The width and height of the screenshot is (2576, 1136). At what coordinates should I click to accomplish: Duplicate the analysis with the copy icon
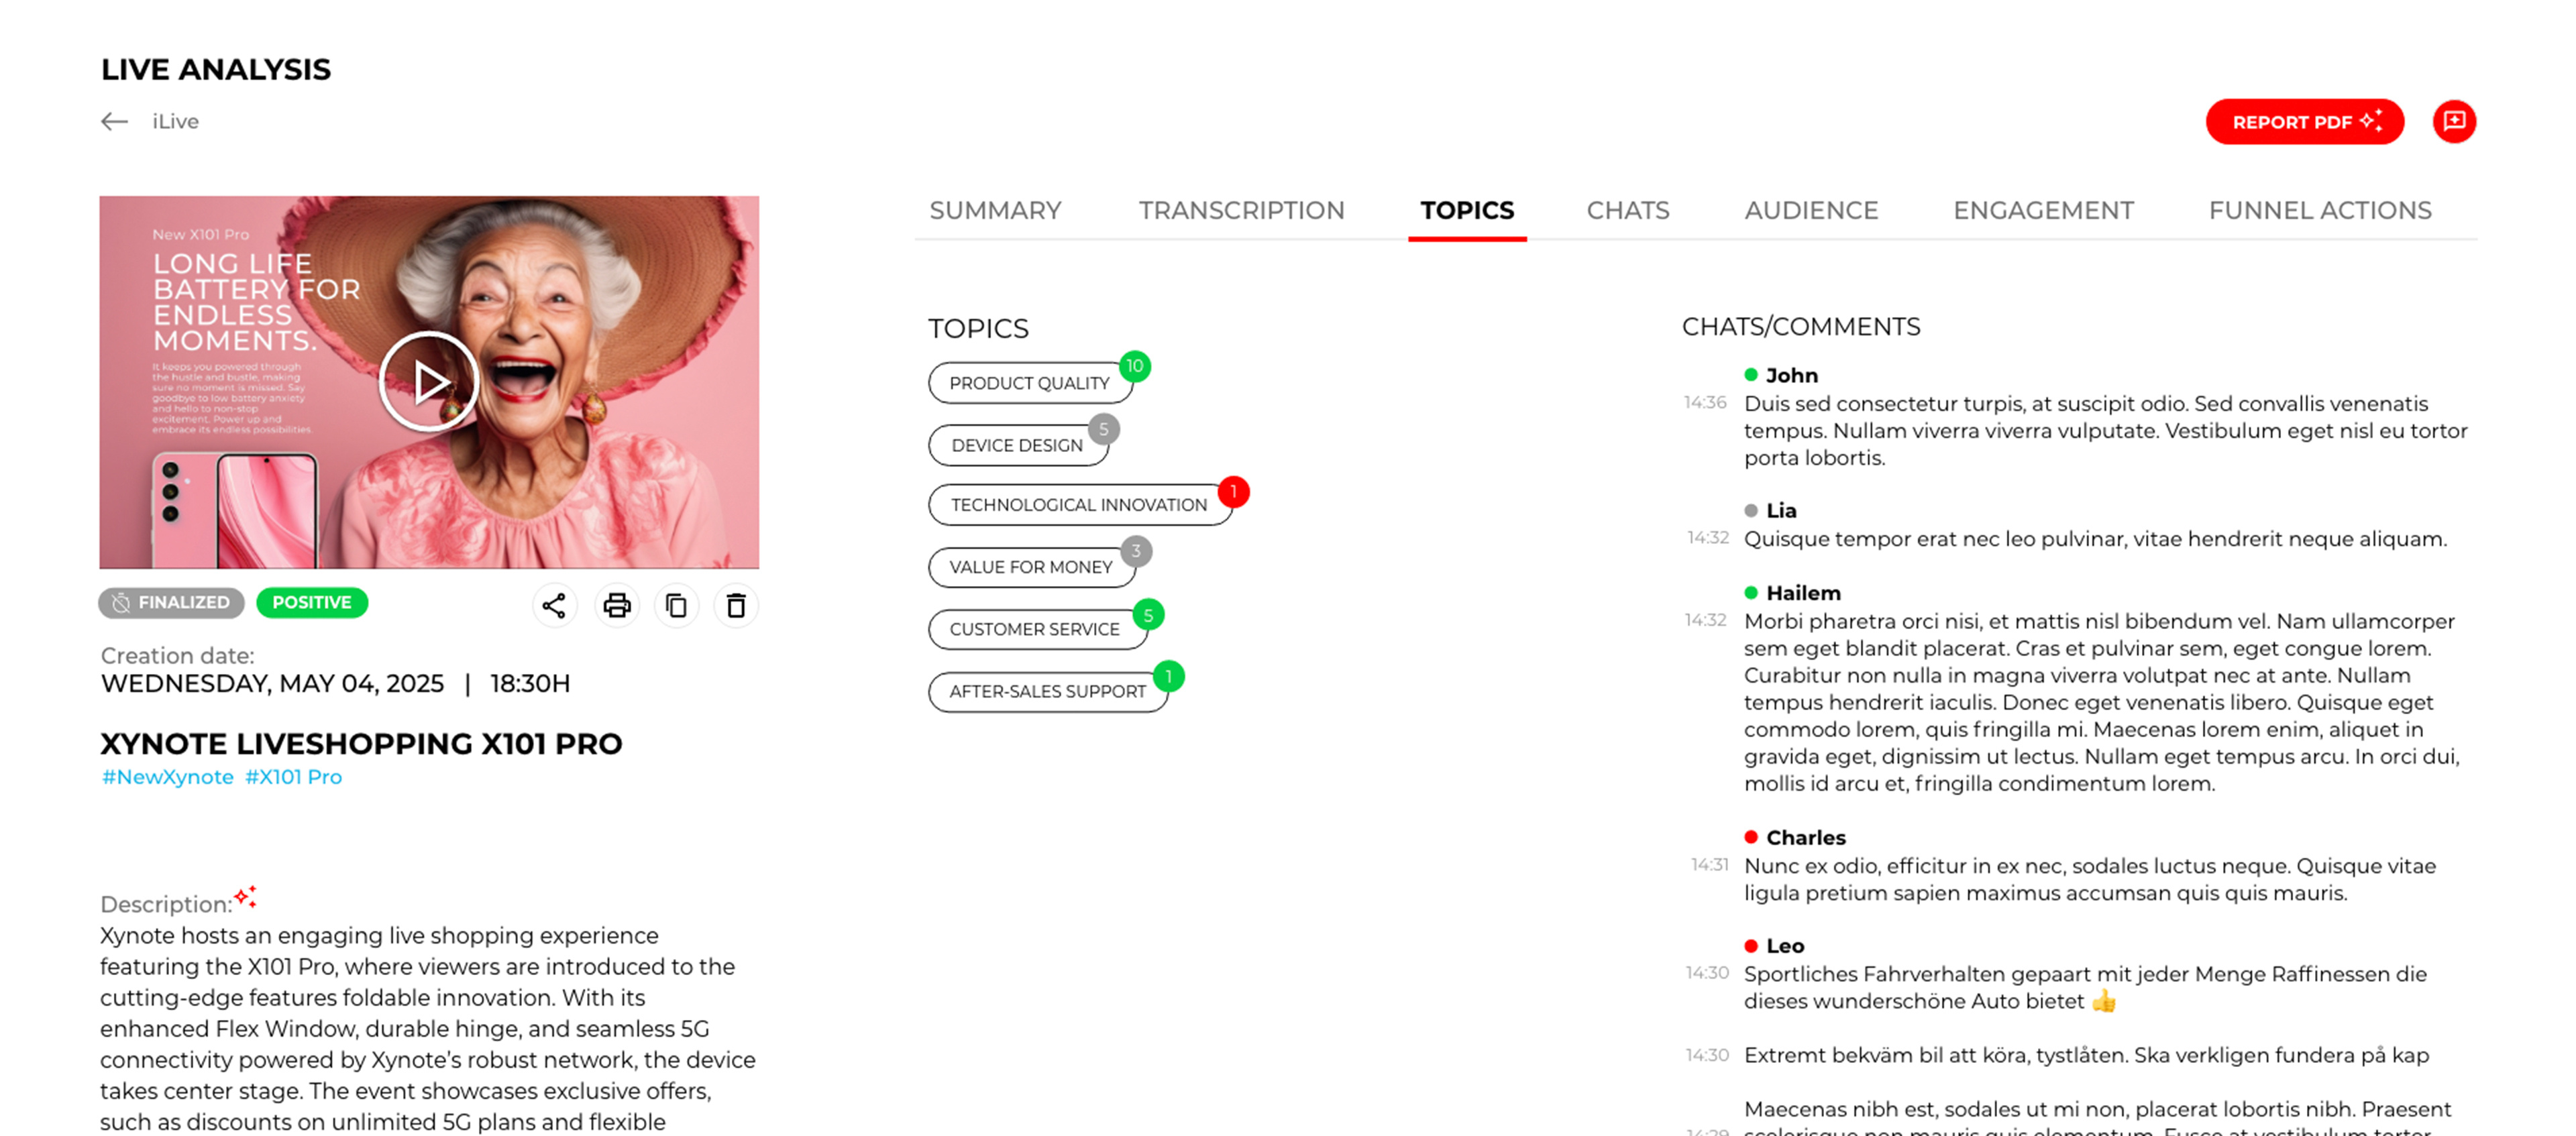click(676, 605)
